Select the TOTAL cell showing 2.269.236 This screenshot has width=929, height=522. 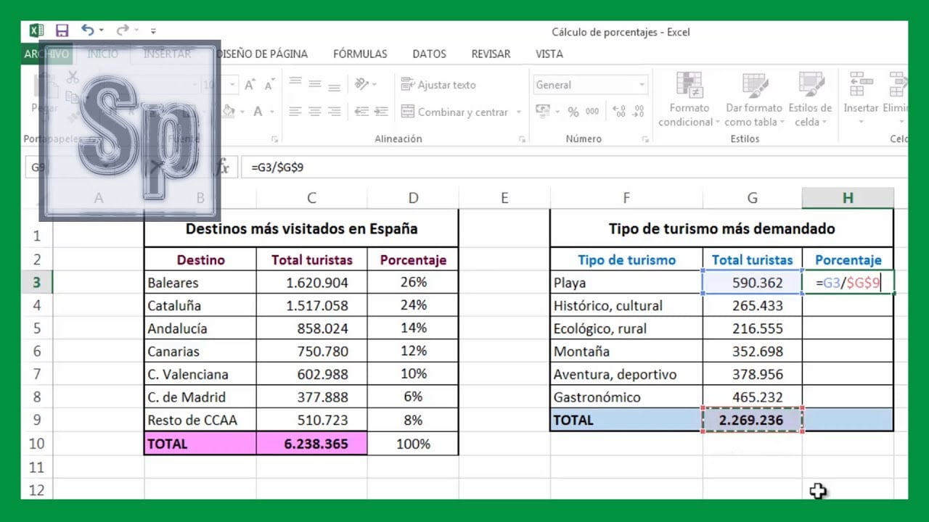coord(752,420)
